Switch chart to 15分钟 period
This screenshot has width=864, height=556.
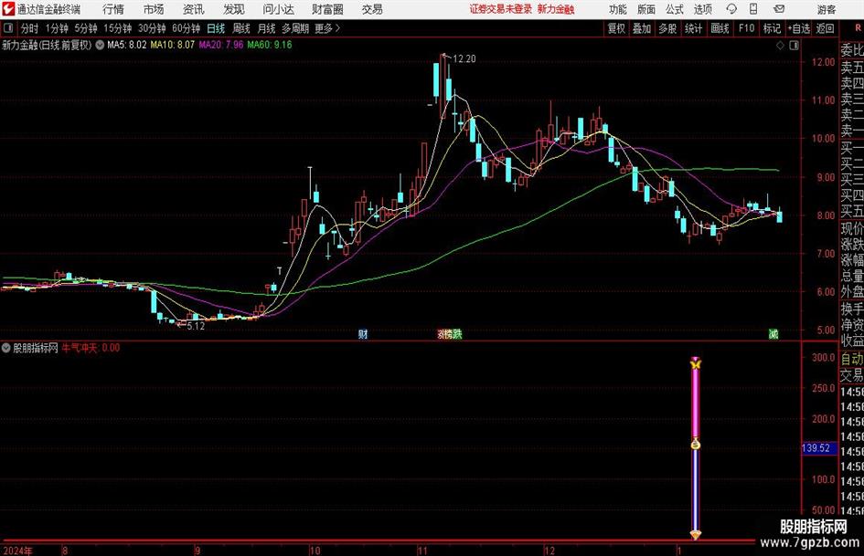click(x=117, y=28)
